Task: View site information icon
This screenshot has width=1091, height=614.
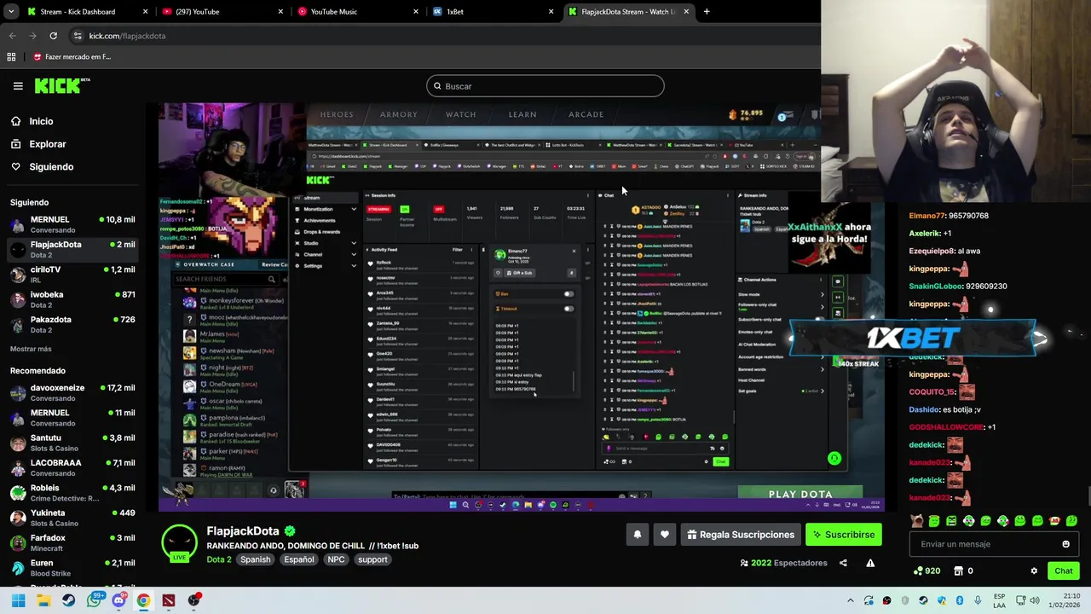Action: pos(78,36)
